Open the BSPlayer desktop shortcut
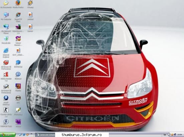This screenshot has height=137, width=184. pyautogui.click(x=18, y=74)
